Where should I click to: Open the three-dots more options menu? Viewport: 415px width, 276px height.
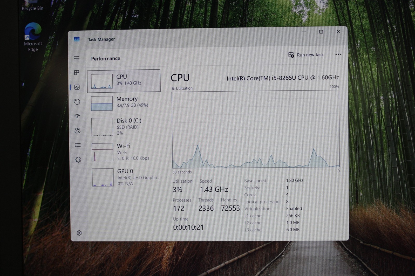pos(338,54)
